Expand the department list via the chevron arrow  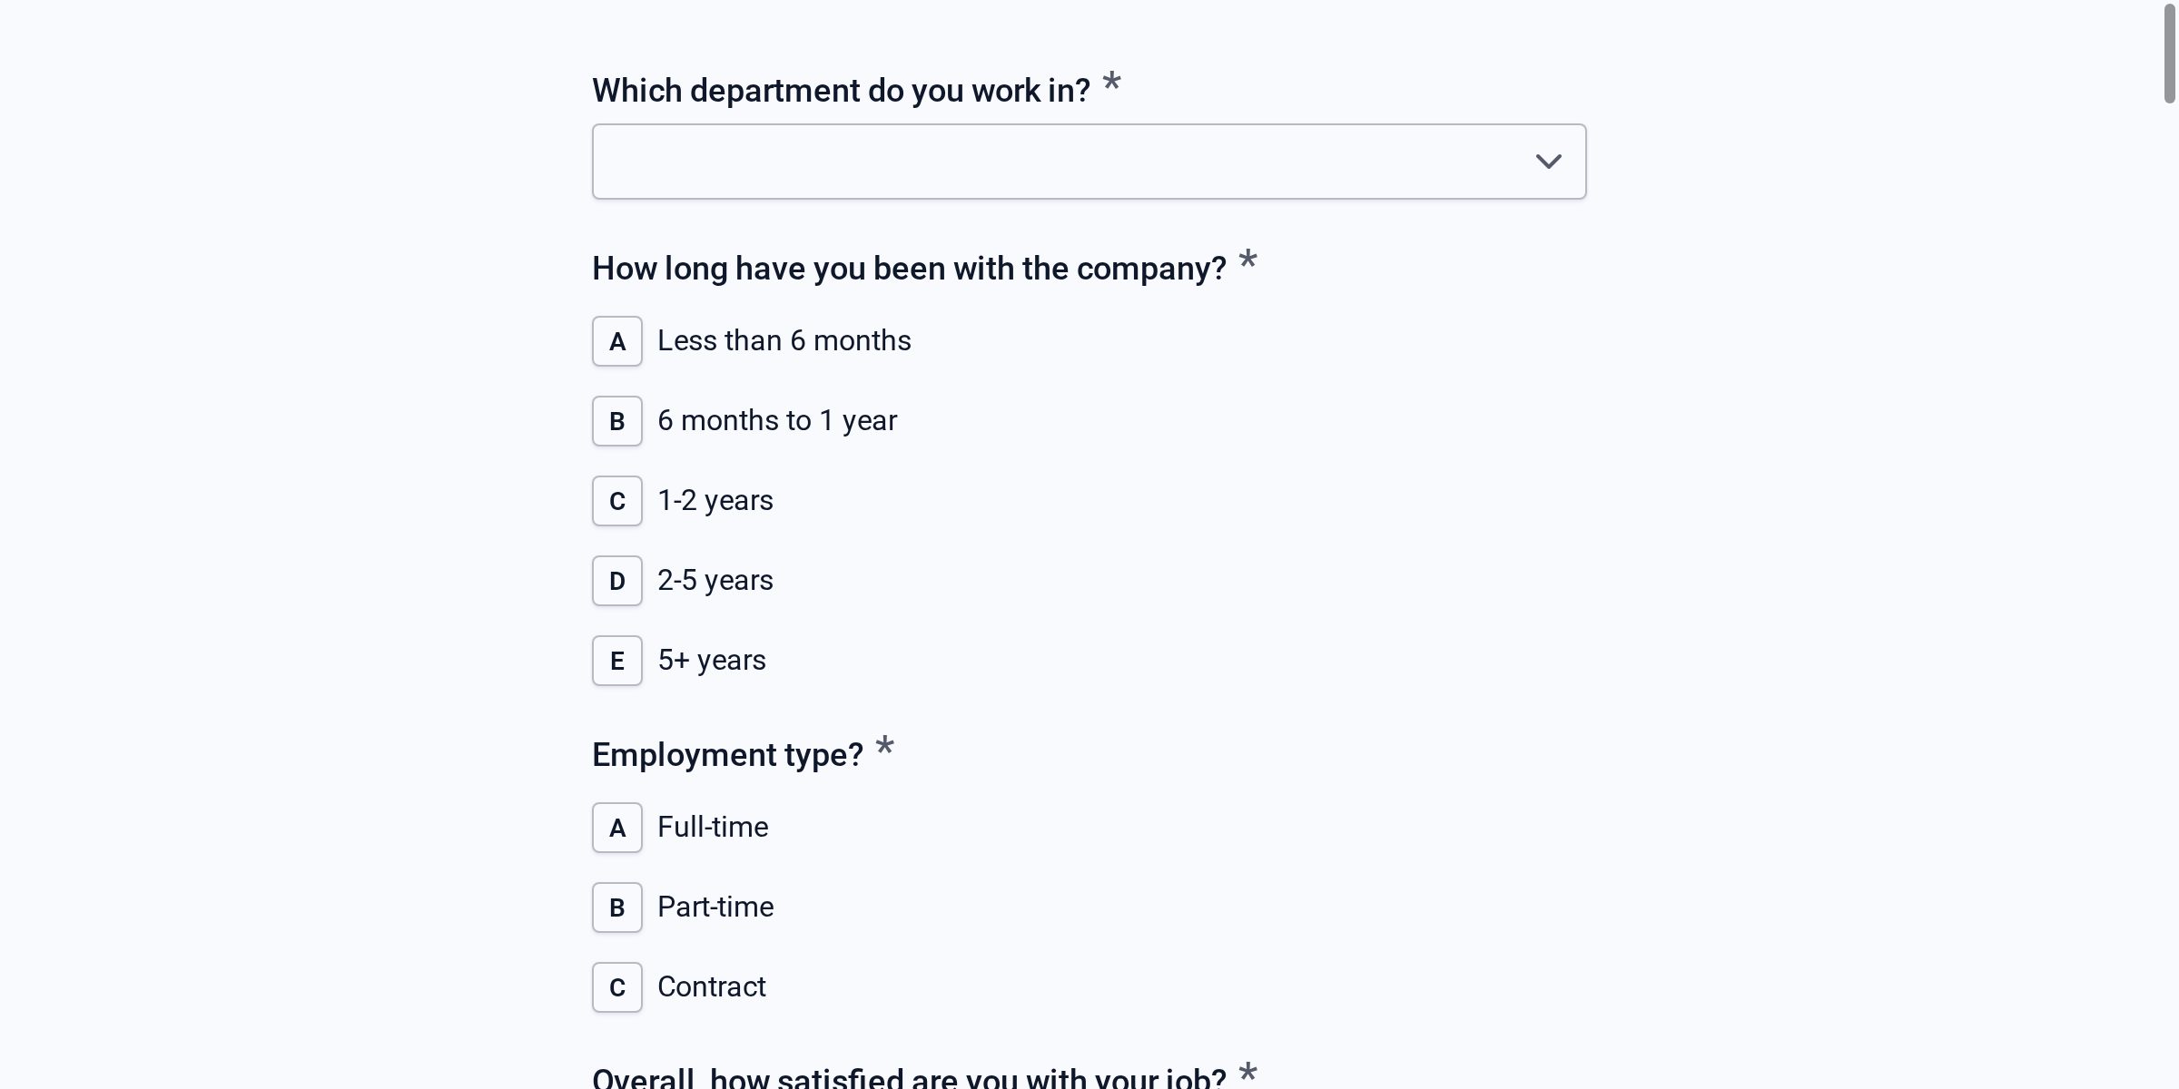point(1549,161)
